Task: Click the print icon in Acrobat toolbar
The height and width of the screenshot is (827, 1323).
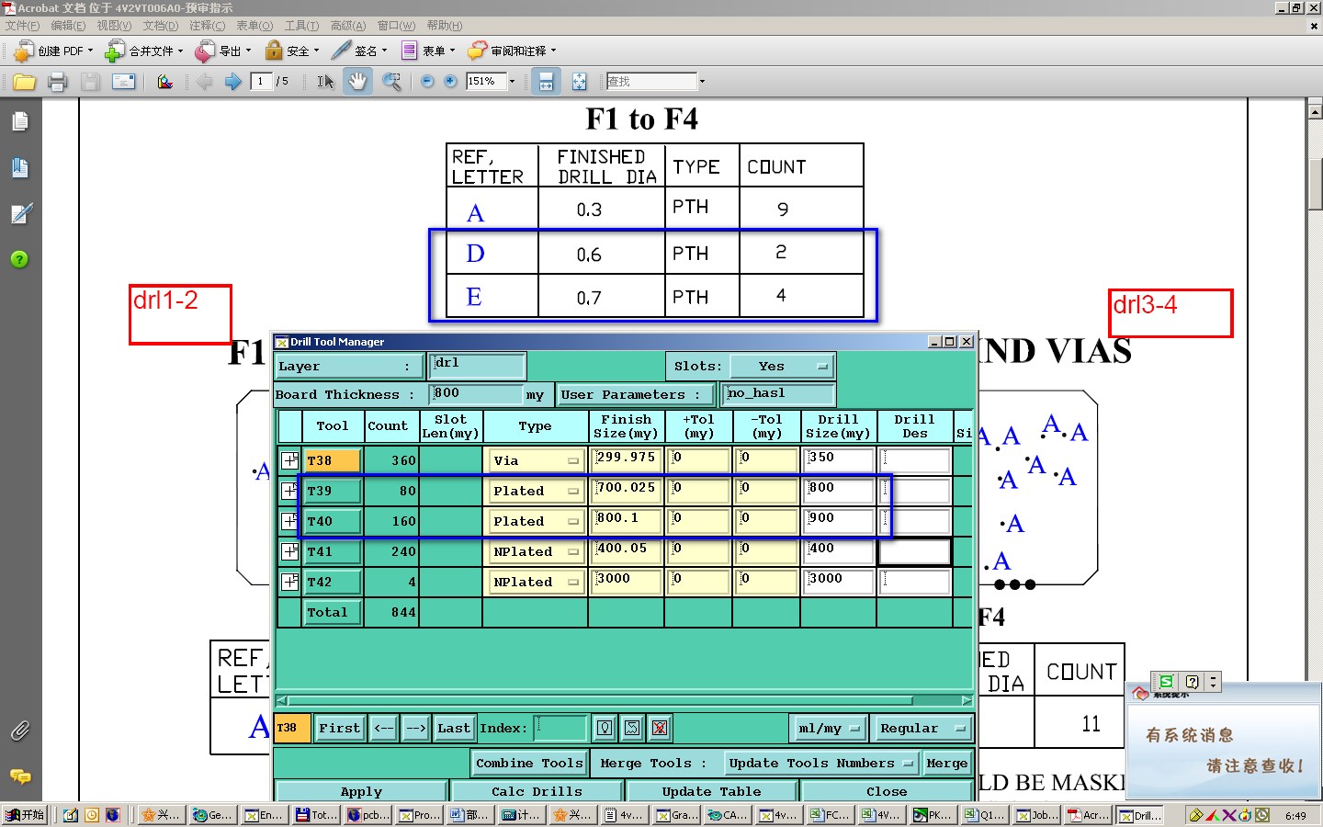Action: [x=57, y=82]
